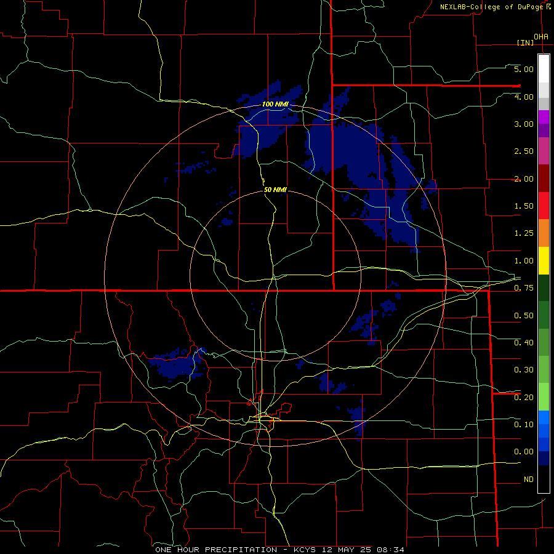Image resolution: width=554 pixels, height=554 pixels.
Task: Click the 1.50 legend value
Action: tap(524, 206)
